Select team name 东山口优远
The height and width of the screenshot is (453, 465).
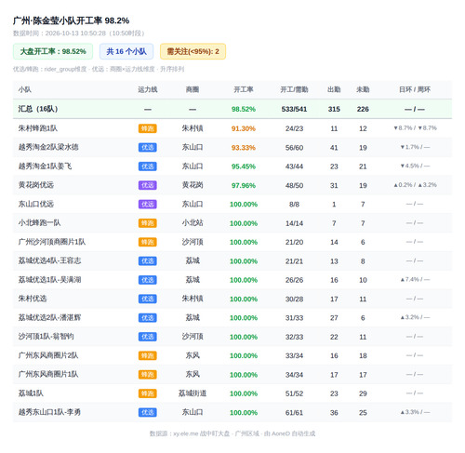coord(36,204)
